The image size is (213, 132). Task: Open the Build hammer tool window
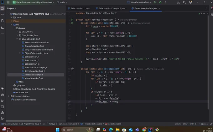coord(2,89)
